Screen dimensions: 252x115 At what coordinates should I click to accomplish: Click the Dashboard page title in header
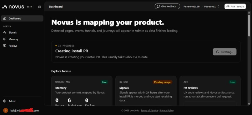tap(56, 7)
